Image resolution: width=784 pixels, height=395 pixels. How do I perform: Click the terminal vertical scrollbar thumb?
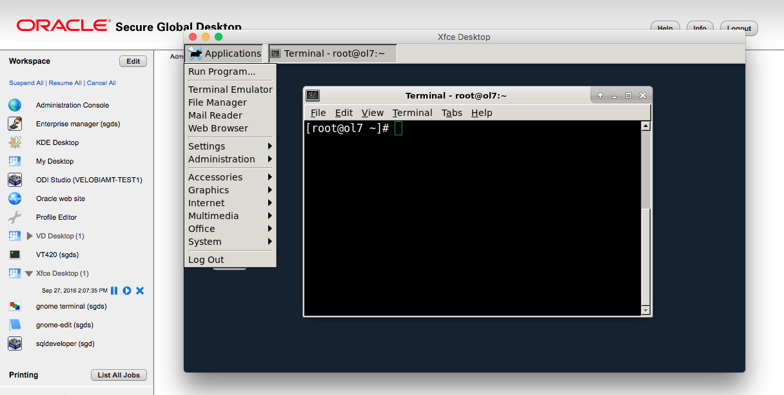click(x=646, y=257)
